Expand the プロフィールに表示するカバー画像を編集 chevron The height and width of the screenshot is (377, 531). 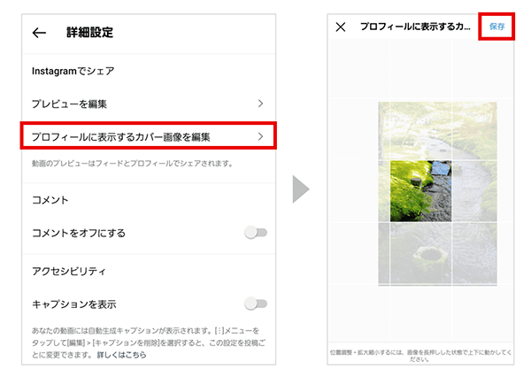260,136
